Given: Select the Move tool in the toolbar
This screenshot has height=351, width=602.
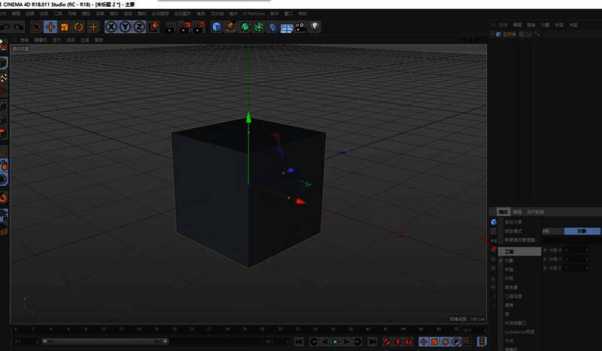Looking at the screenshot, I should 50,27.
